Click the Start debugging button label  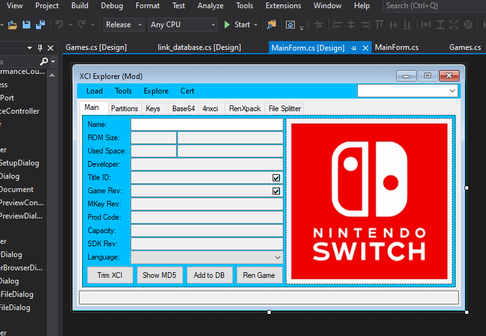point(242,25)
